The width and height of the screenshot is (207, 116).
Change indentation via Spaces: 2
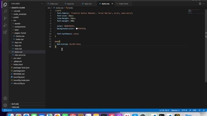point(175,110)
